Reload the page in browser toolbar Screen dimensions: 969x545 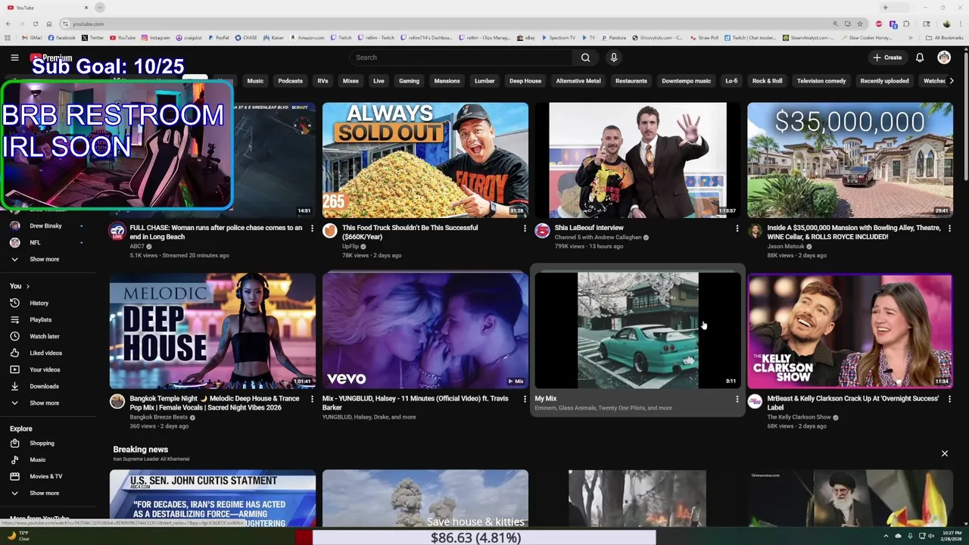[x=35, y=23]
